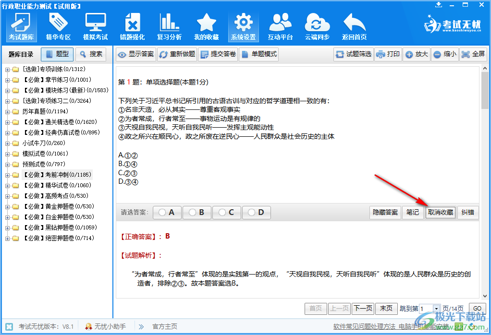Open the 考试题库 question bank icon
The width and height of the screenshot is (491, 335).
[x=22, y=26]
